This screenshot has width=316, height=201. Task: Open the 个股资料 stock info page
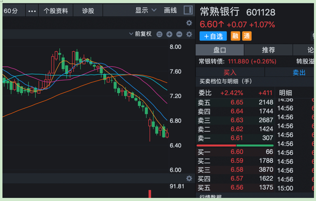pos(56,11)
